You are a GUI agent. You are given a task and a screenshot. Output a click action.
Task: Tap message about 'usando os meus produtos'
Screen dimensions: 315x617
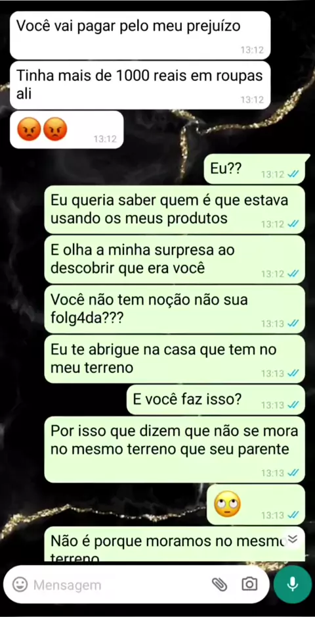tap(175, 209)
